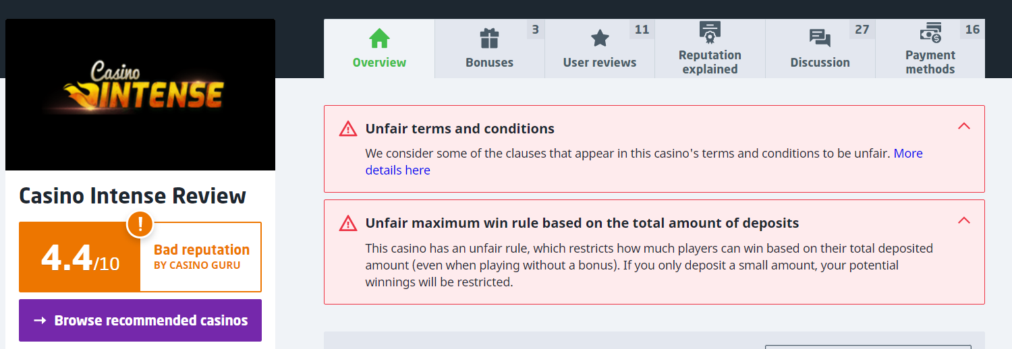Screen dimensions: 1012x349
Task: Click the warning triangle beside Unfair terms
Action: pyautogui.click(x=347, y=129)
